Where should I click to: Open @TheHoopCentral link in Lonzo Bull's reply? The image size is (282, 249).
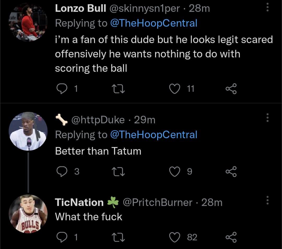154,23
